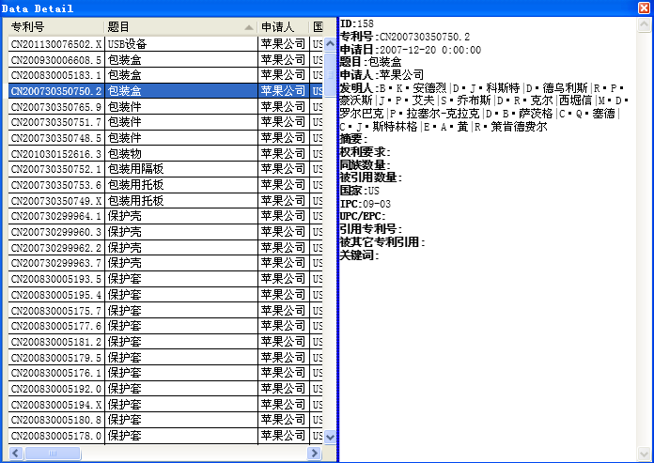Select row CN200730350749.X

click(x=166, y=201)
